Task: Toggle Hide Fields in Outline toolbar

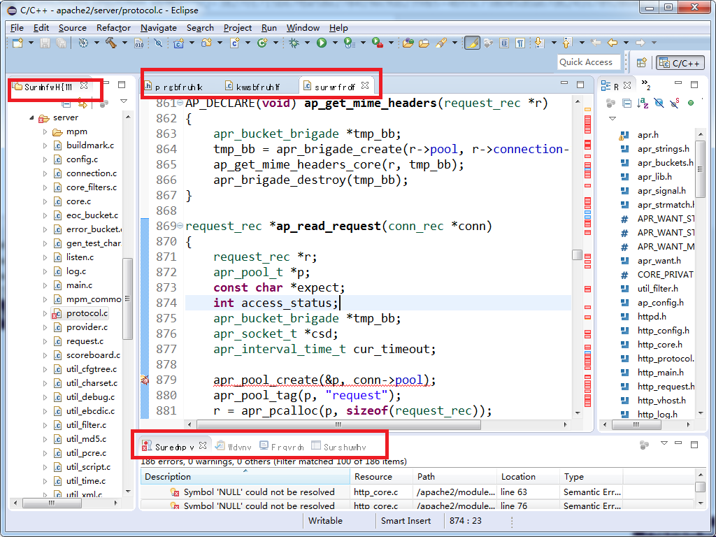Action: click(x=659, y=103)
